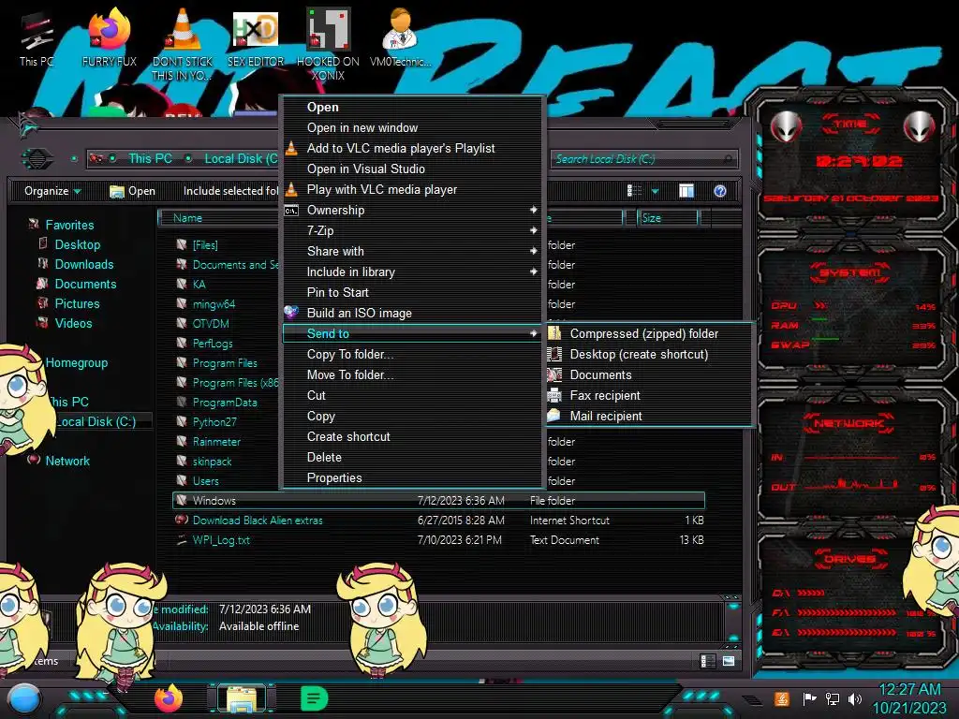Screen dimensions: 959x719
Task: Open the Action Center flag tray icon
Action: tap(808, 698)
